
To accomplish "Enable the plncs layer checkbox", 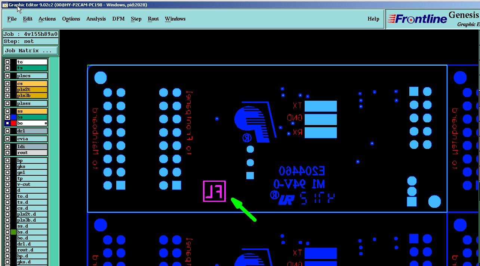I will (7, 76).
